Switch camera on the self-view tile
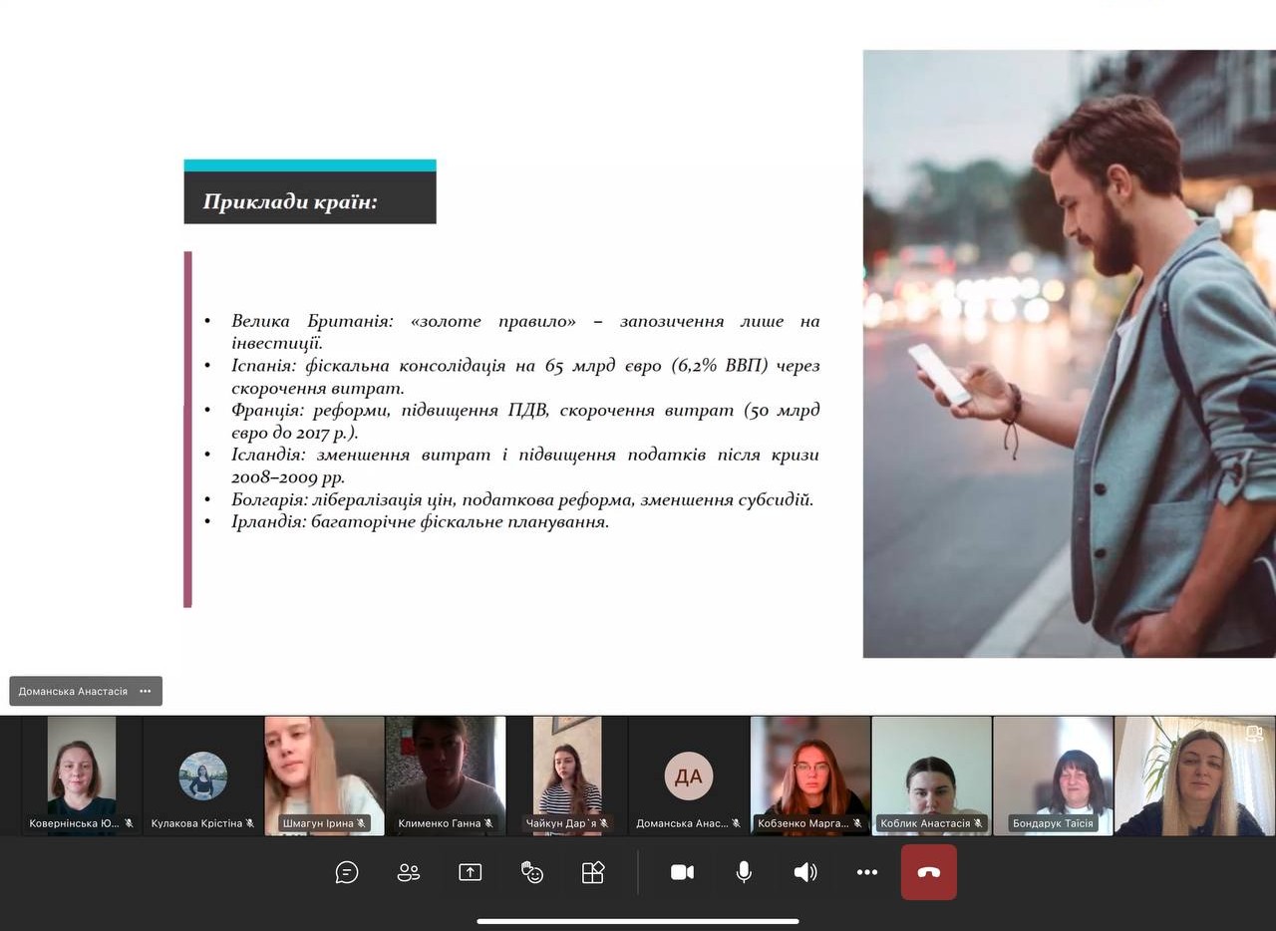Screen dimensions: 1276x931 (1254, 734)
